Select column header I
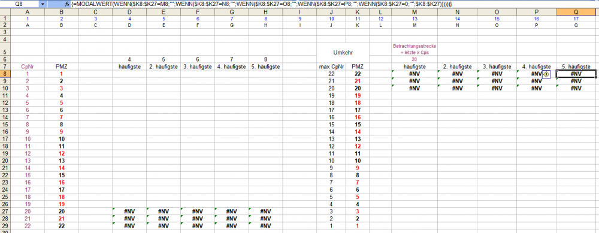The width and height of the screenshot is (599, 233). (299, 12)
